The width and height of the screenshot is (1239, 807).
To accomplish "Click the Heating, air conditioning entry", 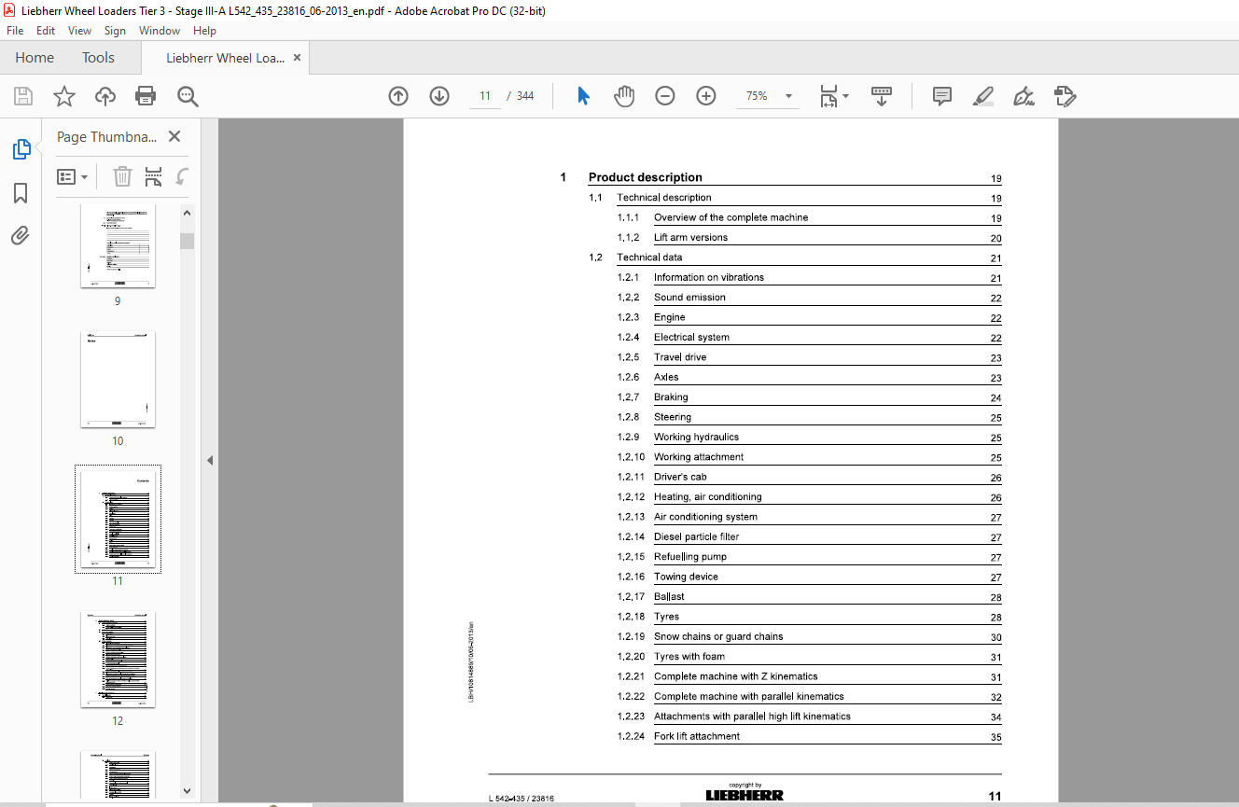I will tap(707, 497).
